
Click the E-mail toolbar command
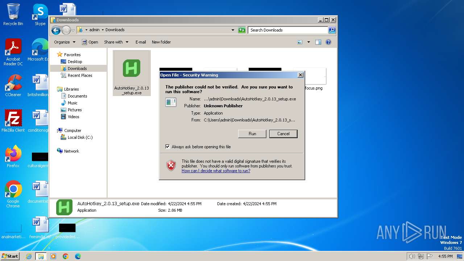tap(141, 42)
